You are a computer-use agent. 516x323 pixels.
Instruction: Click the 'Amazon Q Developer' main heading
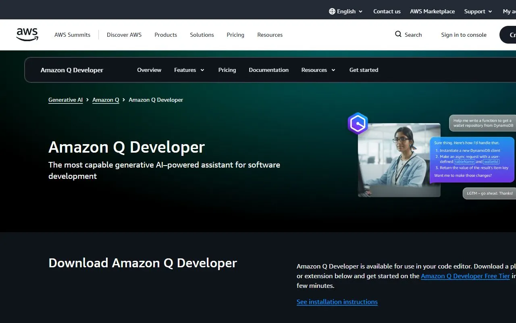[x=127, y=147]
